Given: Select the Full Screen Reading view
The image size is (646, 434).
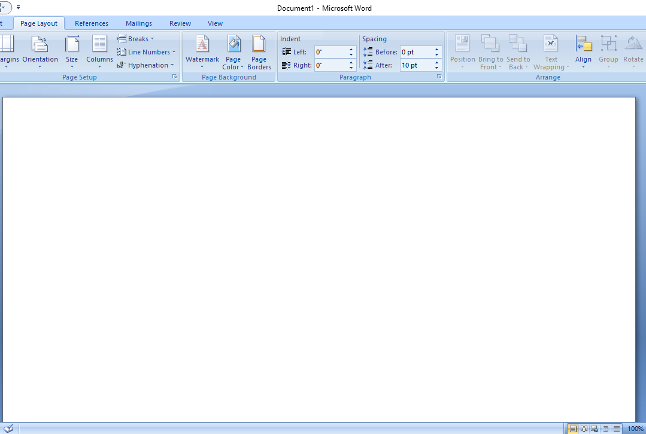Looking at the screenshot, I should 584,429.
